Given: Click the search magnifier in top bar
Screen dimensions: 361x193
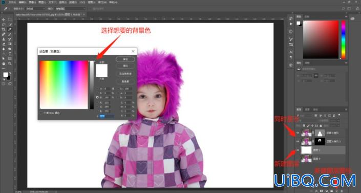Looking at the screenshot, I should [343, 9].
